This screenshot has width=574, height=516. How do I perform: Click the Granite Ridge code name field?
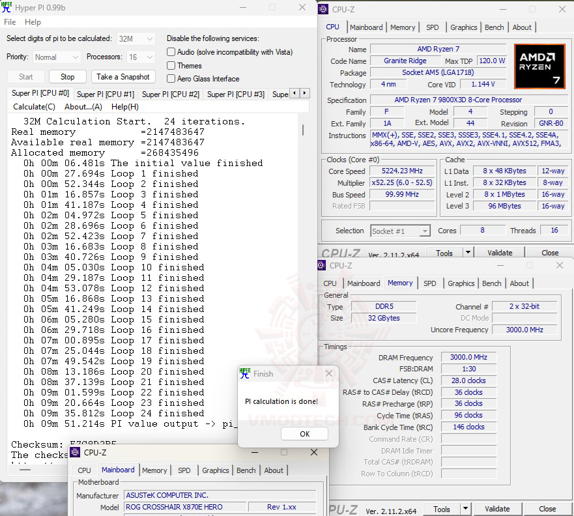405,61
